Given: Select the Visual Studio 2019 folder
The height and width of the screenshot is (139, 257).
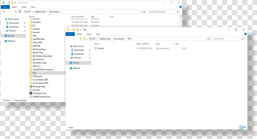Looking at the screenshot, I should 40,83.
